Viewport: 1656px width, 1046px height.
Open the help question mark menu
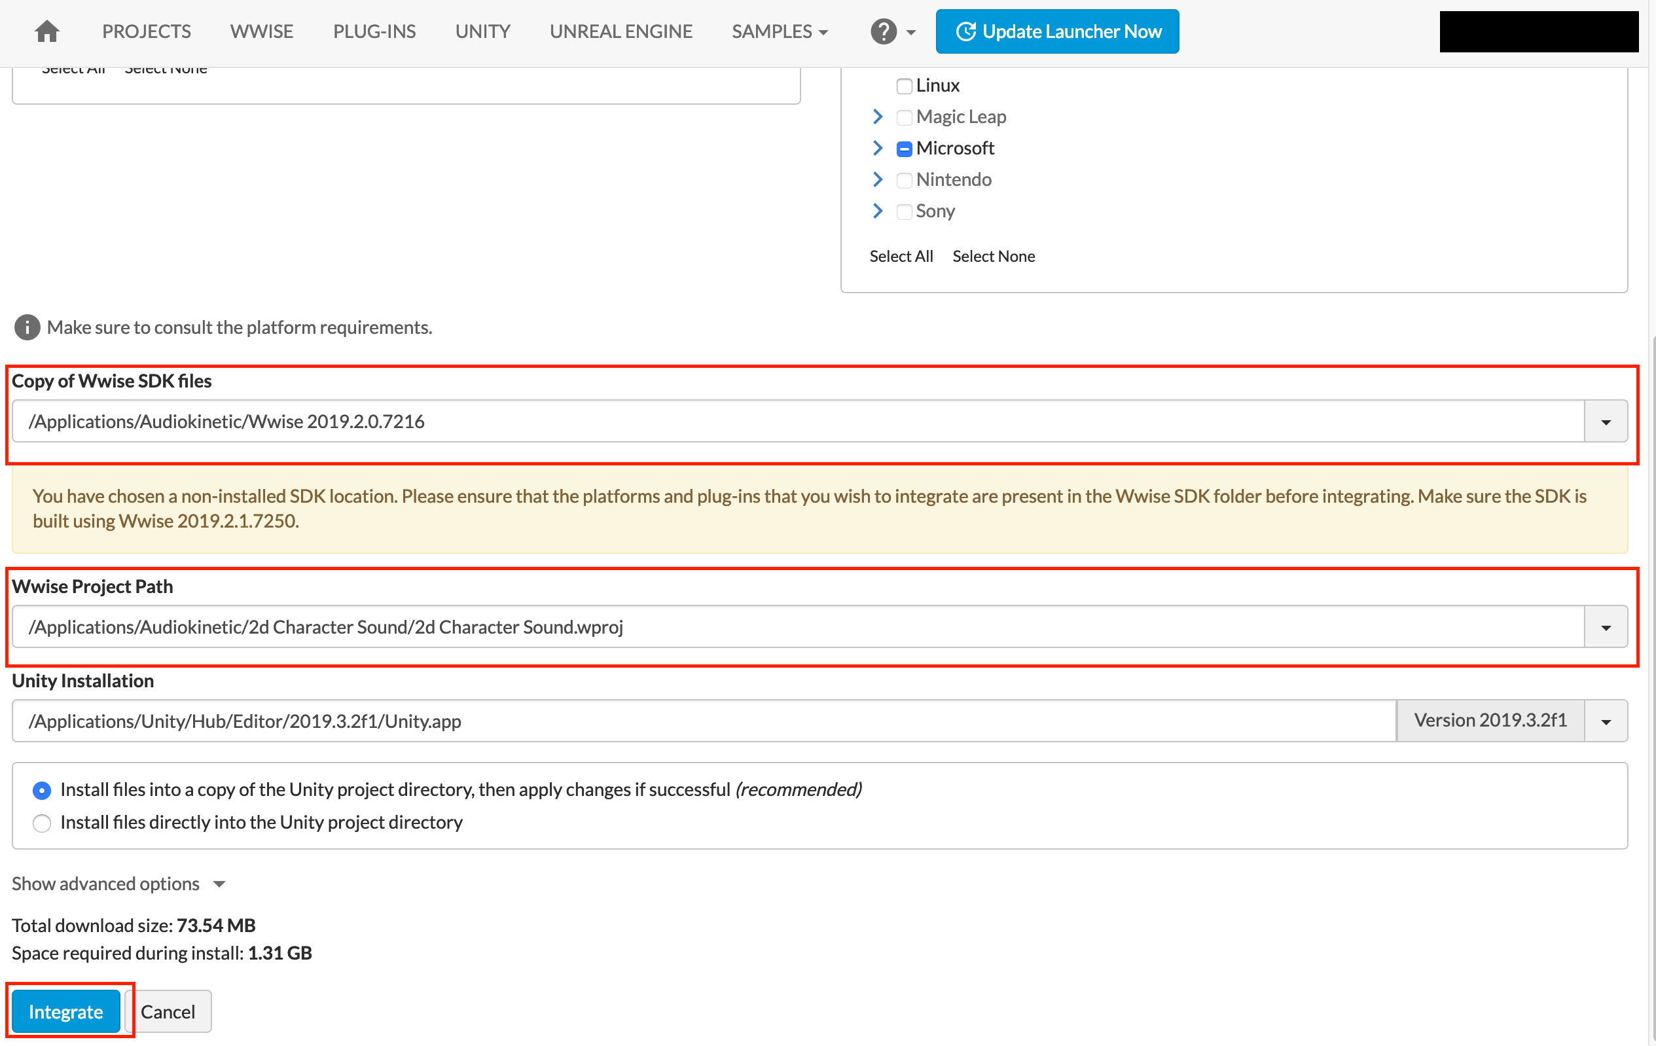pyautogui.click(x=892, y=31)
